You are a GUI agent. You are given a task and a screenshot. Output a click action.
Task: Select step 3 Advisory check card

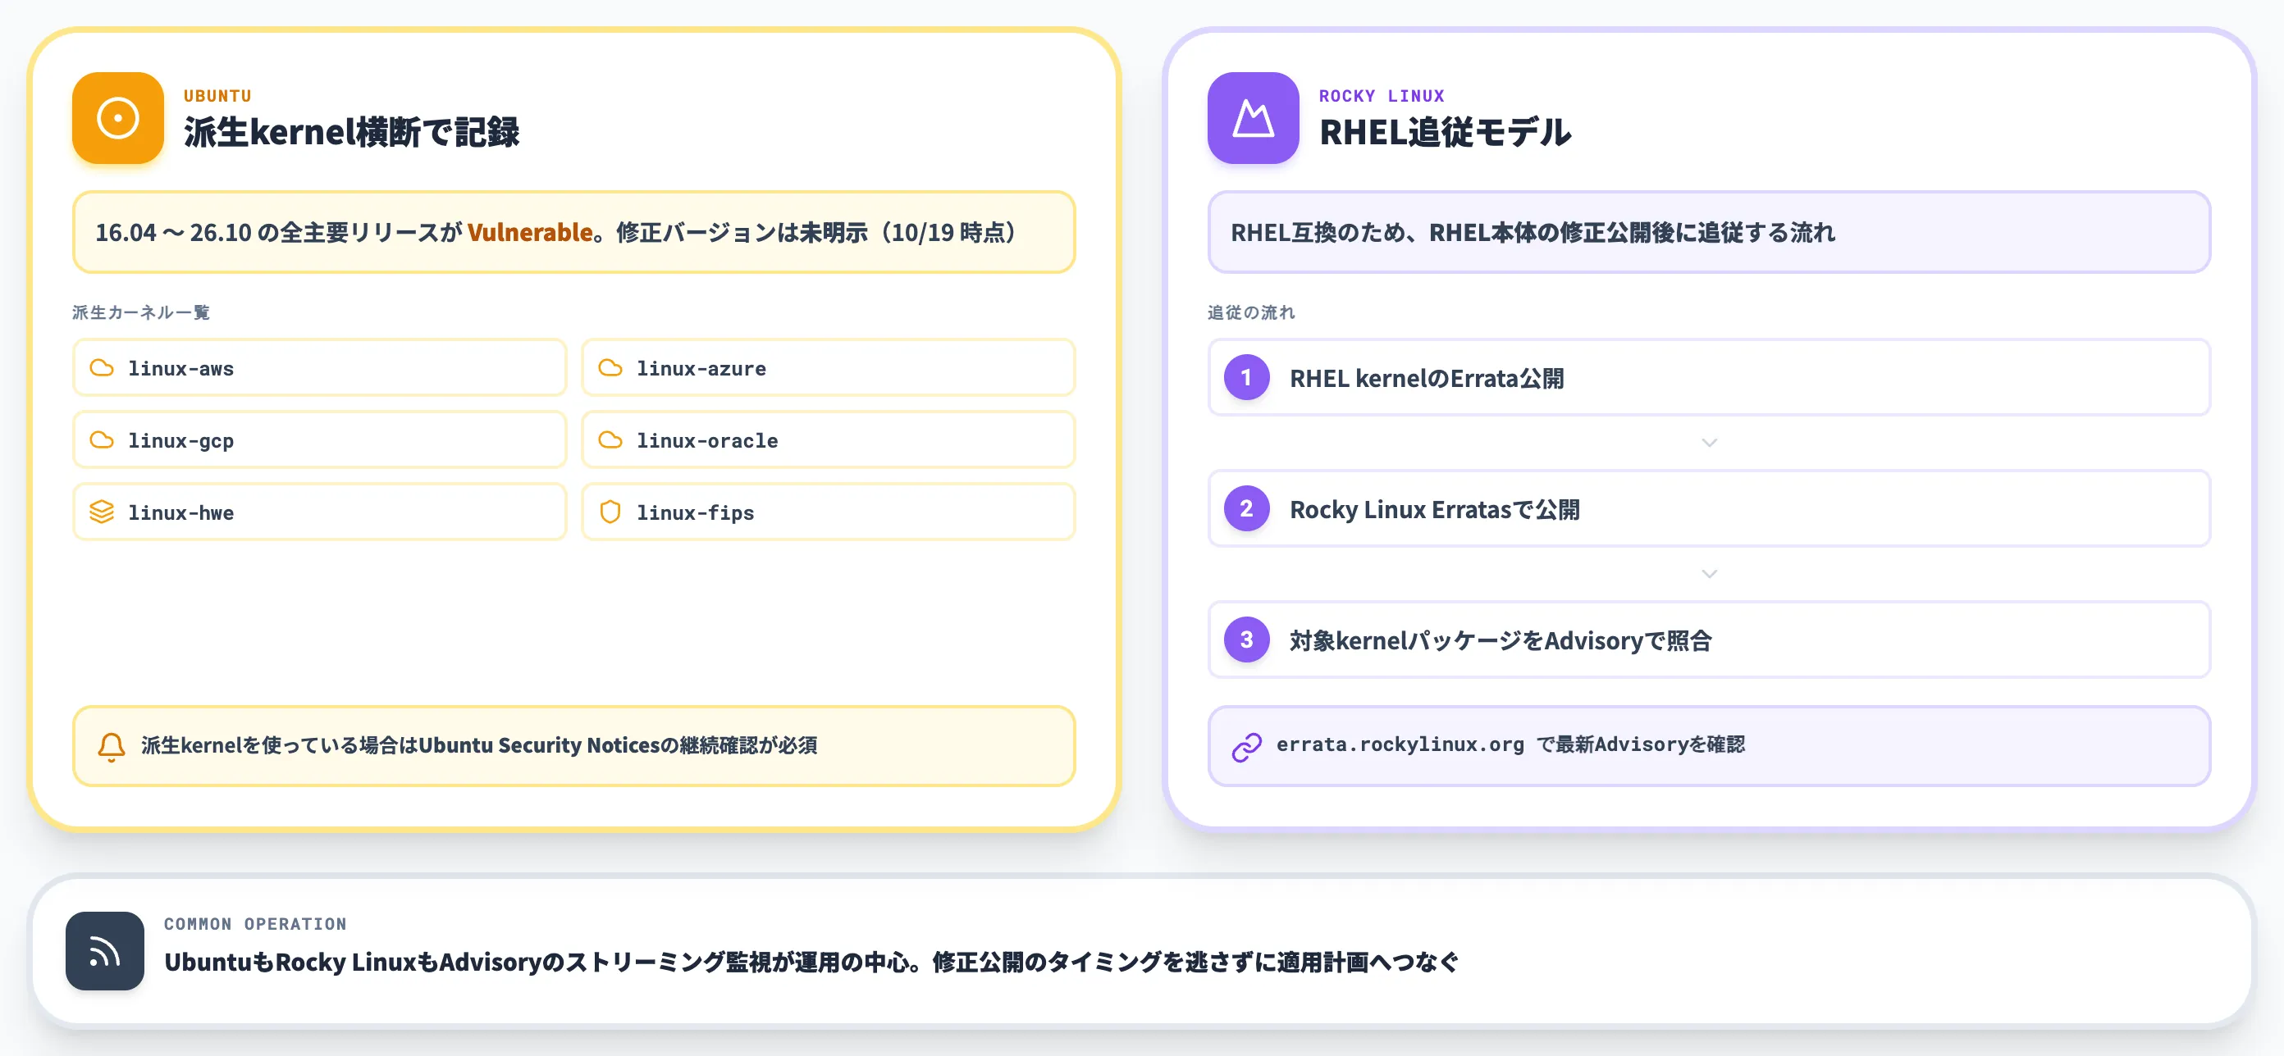pyautogui.click(x=1709, y=640)
